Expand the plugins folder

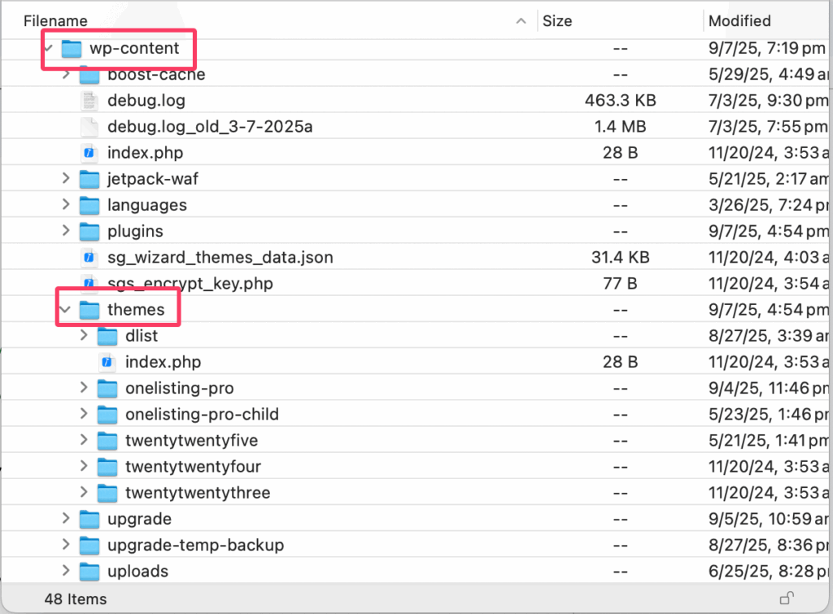(x=66, y=232)
